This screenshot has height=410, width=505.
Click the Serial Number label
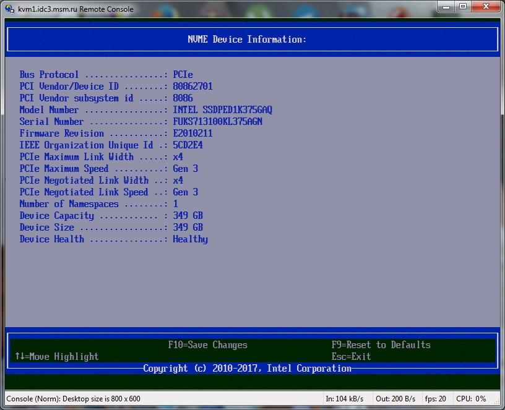(51, 122)
